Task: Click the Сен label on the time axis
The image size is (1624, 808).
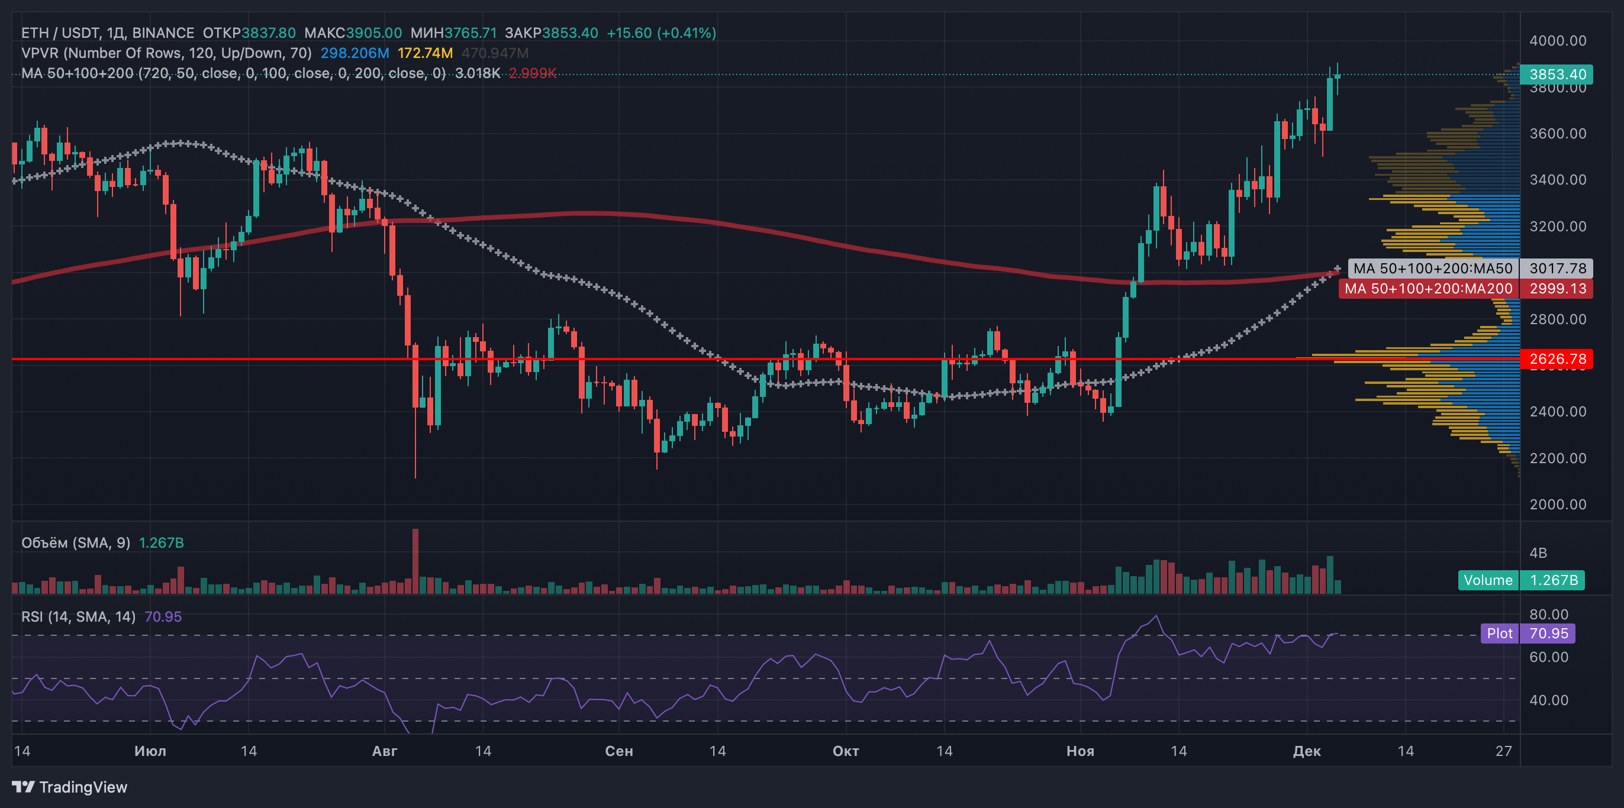Action: (x=618, y=751)
